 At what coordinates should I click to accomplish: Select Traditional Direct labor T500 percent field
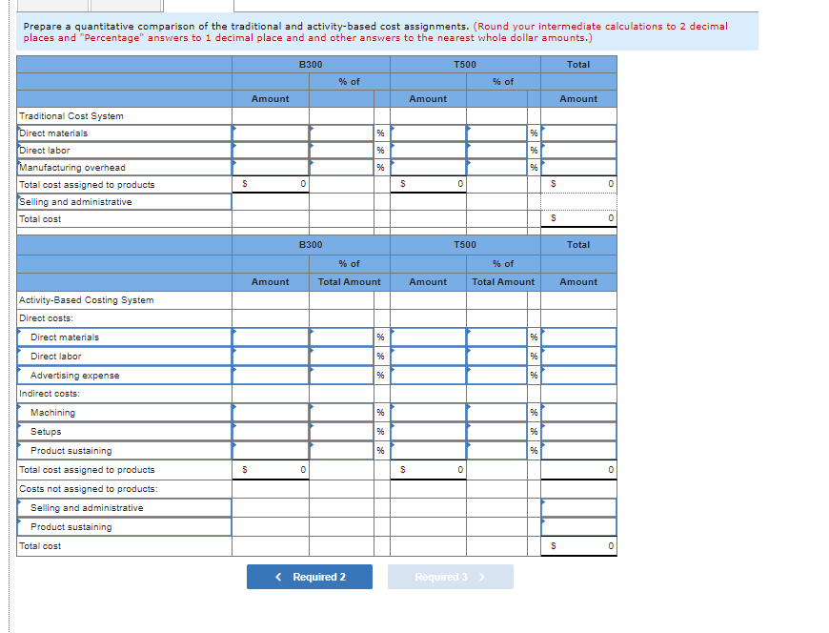497,151
